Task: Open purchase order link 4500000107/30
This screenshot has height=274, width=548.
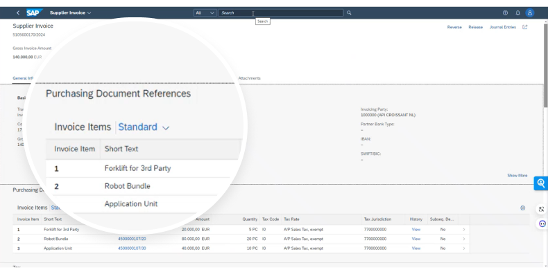Action: [132, 248]
